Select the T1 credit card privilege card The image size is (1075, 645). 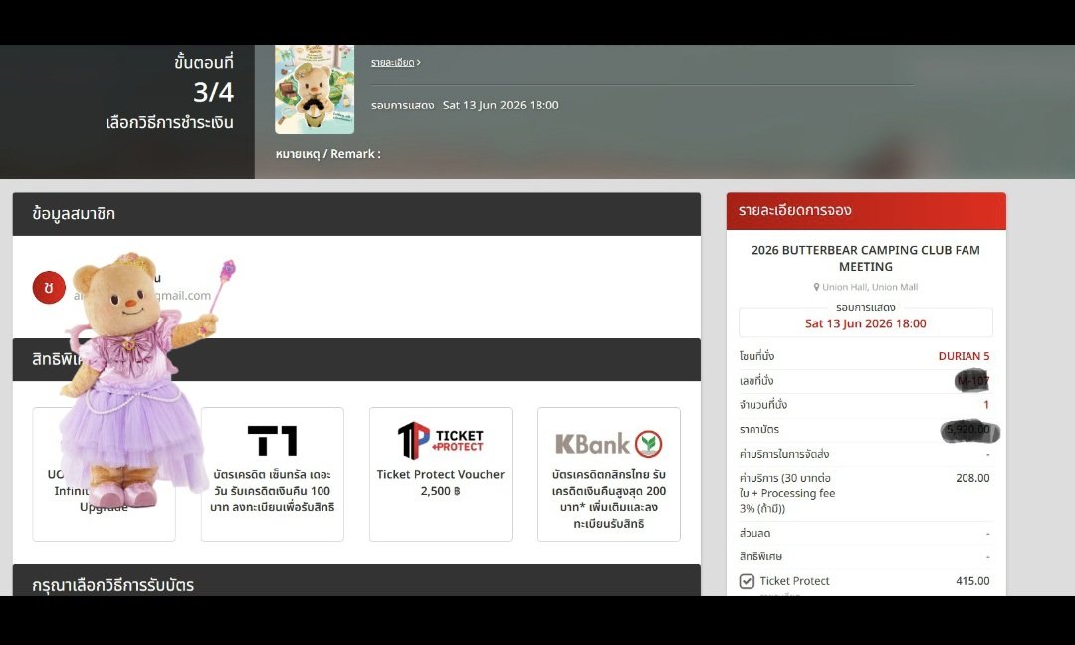pyautogui.click(x=272, y=475)
